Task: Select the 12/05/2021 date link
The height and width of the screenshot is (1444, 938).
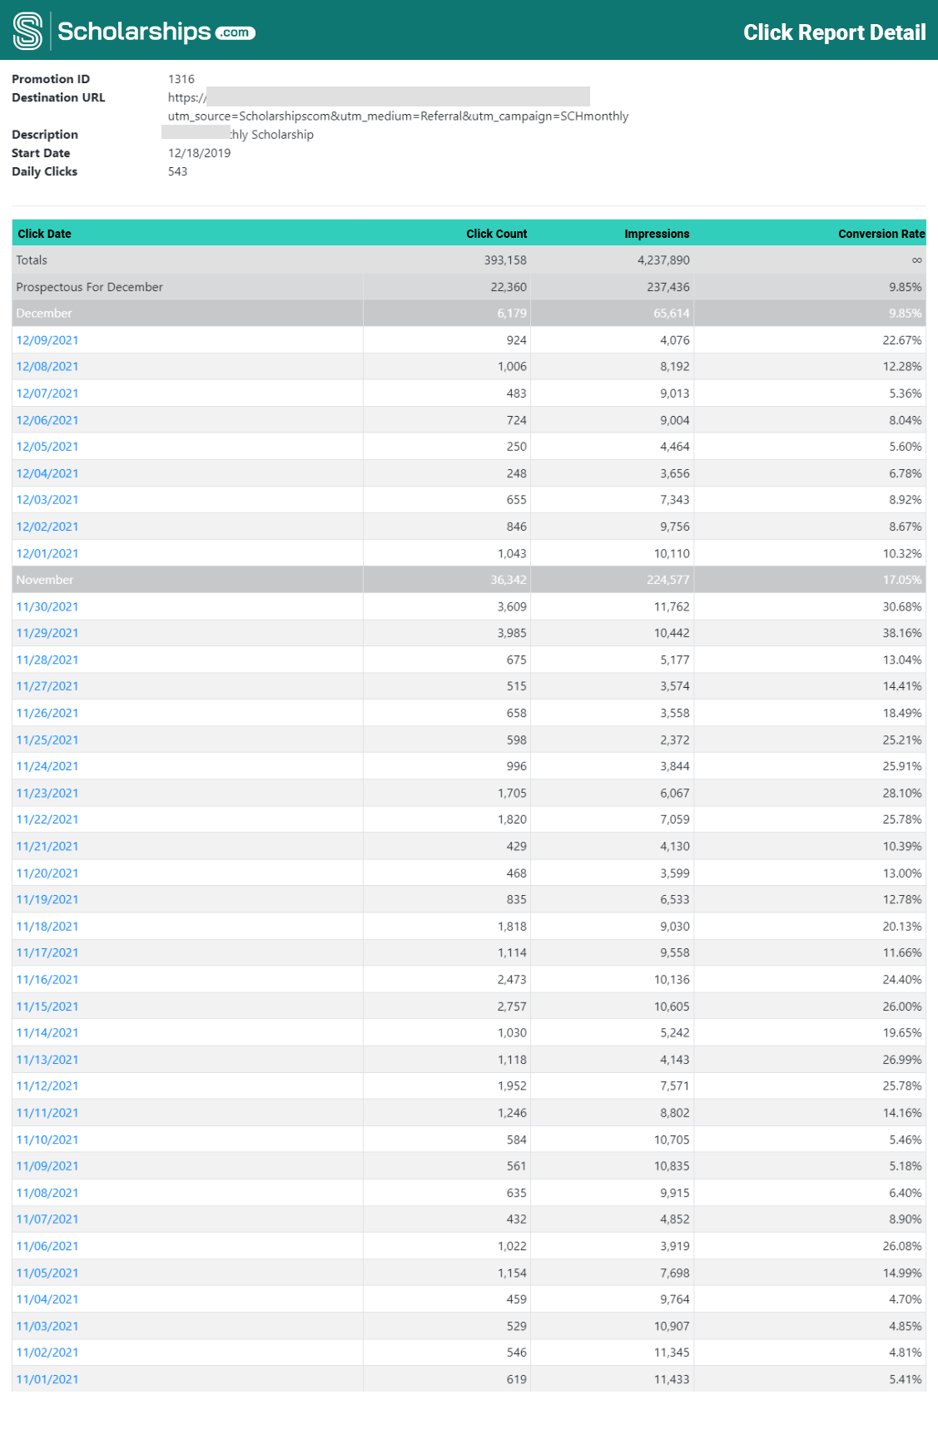Action: pos(47,446)
